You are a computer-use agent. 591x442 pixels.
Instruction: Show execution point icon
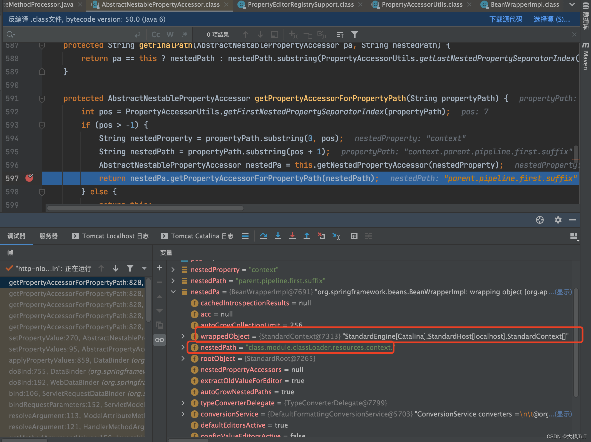pos(245,236)
